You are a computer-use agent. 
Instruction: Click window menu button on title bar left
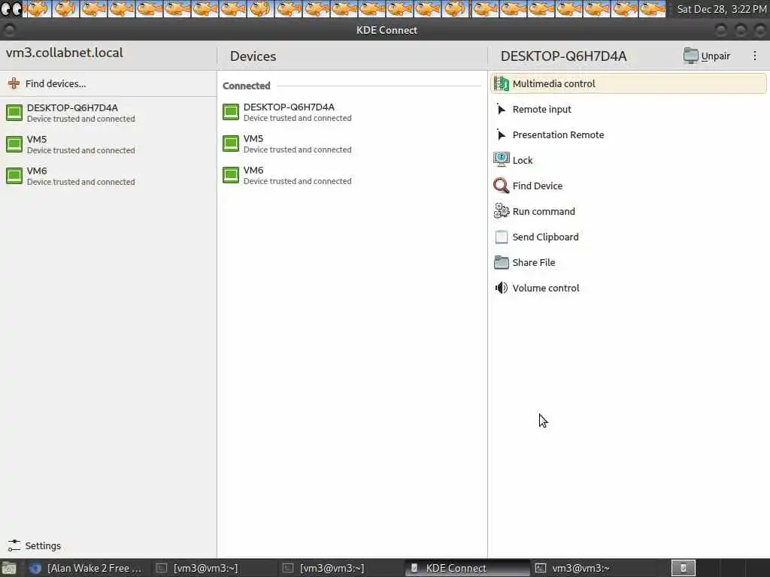point(9,30)
